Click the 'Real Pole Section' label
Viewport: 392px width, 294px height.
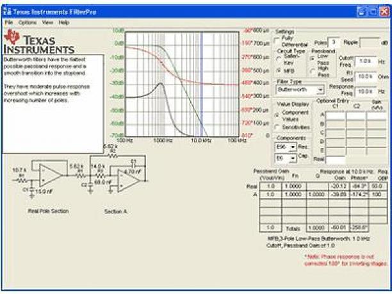coord(48,211)
